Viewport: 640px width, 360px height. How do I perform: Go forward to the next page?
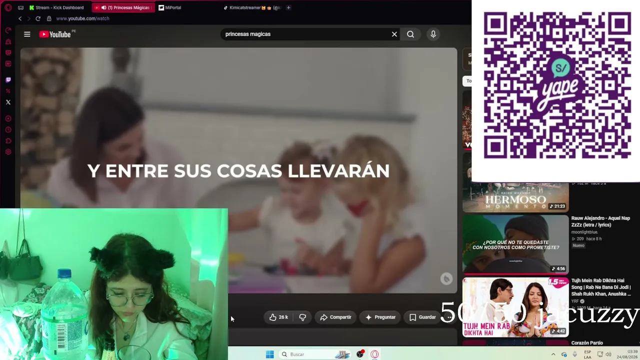[x=28, y=18]
